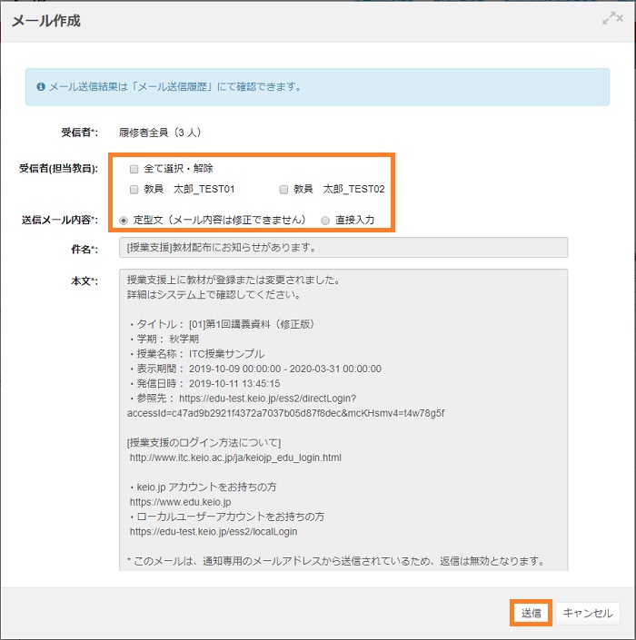This screenshot has width=636, height=640.
Task: Expand the mail compose dialog to fullscreen
Action: [613, 18]
